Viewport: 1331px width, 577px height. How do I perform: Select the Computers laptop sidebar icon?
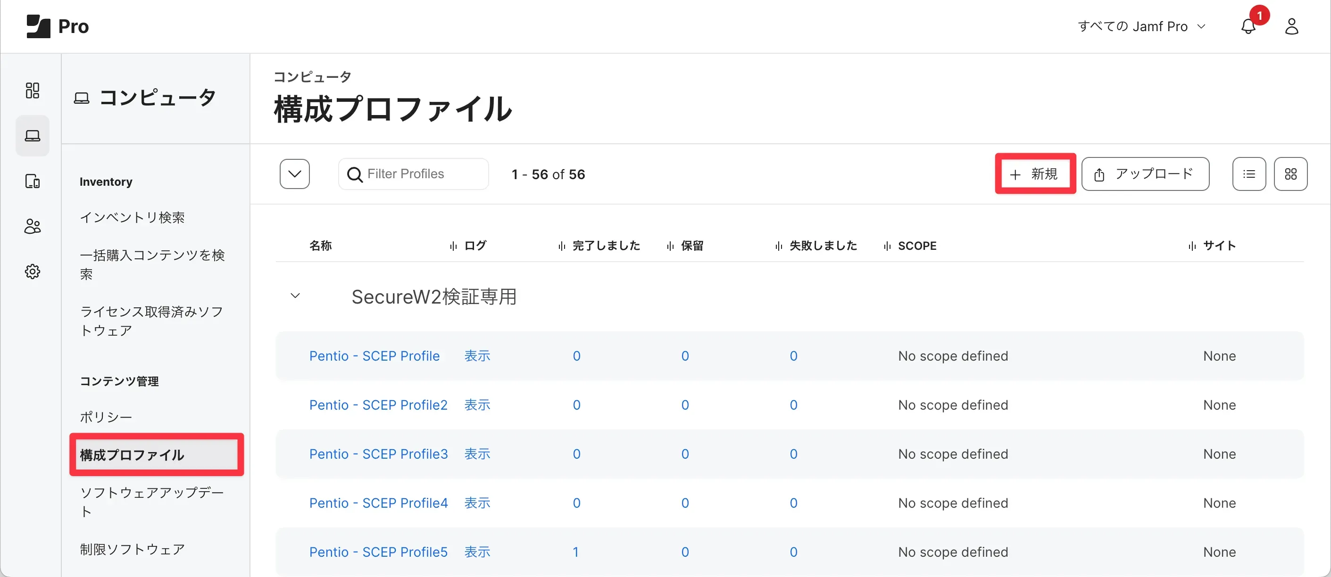(33, 136)
